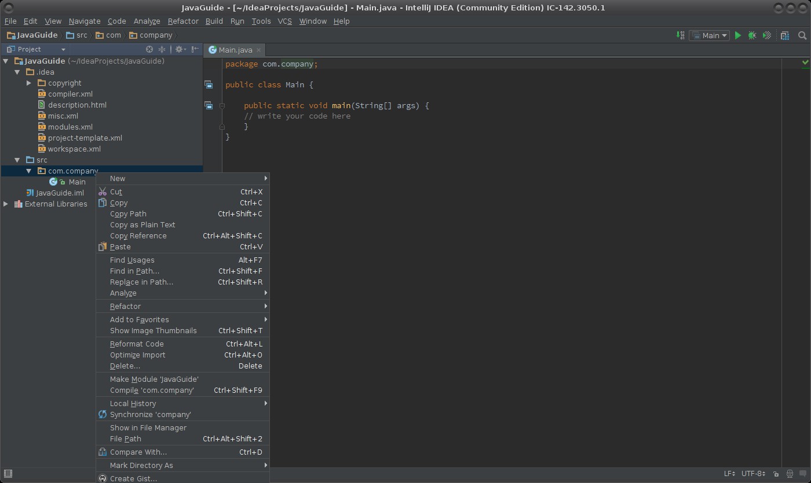This screenshot has height=483, width=811.
Task: Run the Main configuration with green play button
Action: [738, 35]
